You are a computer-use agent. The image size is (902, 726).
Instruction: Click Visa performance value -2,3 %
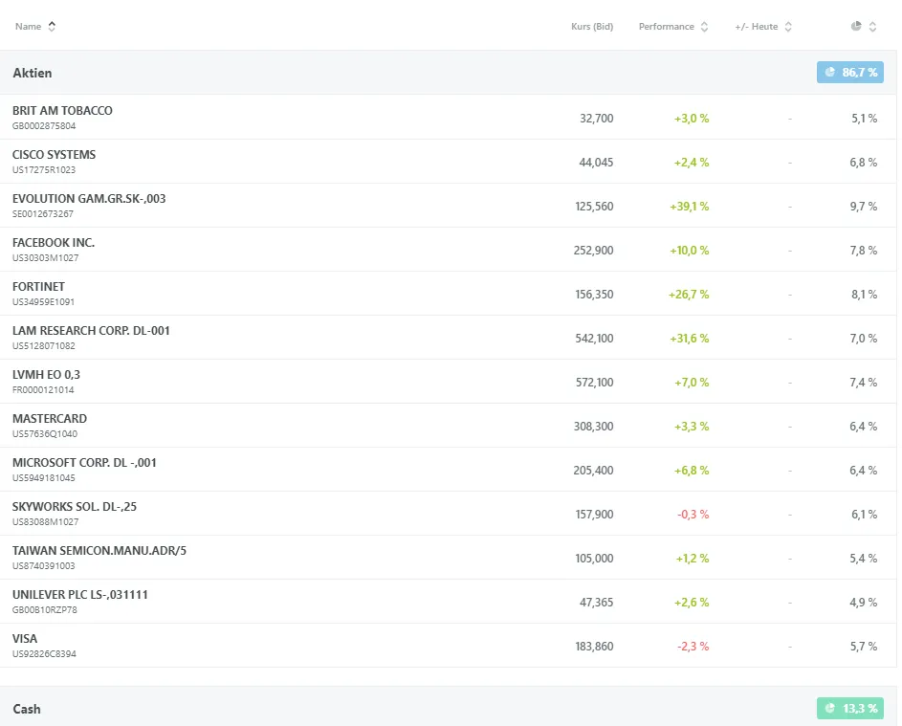pos(693,647)
